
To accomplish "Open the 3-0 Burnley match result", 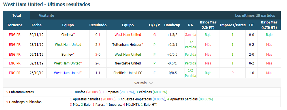I will pyautogui.click(x=98, y=55).
